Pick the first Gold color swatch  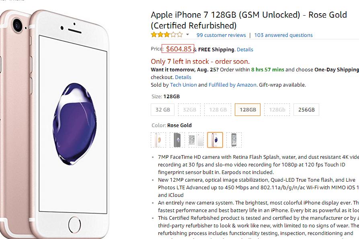click(158, 140)
